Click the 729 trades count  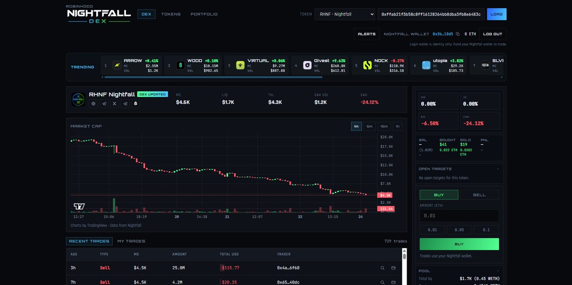(396, 241)
